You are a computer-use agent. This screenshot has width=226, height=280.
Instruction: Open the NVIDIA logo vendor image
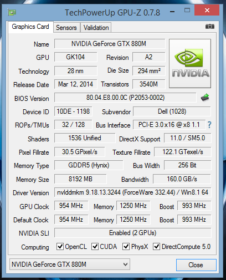click(x=190, y=63)
